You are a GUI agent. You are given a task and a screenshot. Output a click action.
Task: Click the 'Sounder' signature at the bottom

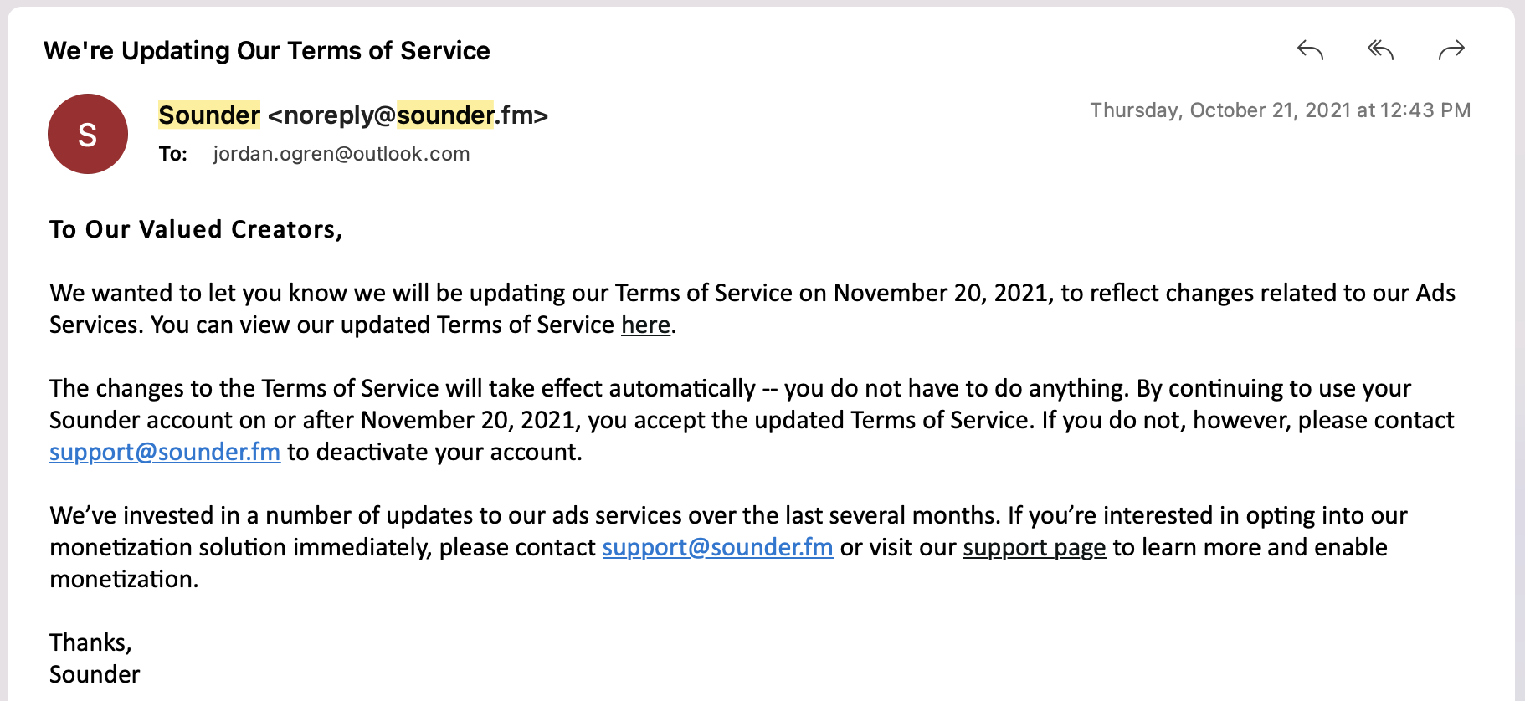(95, 674)
